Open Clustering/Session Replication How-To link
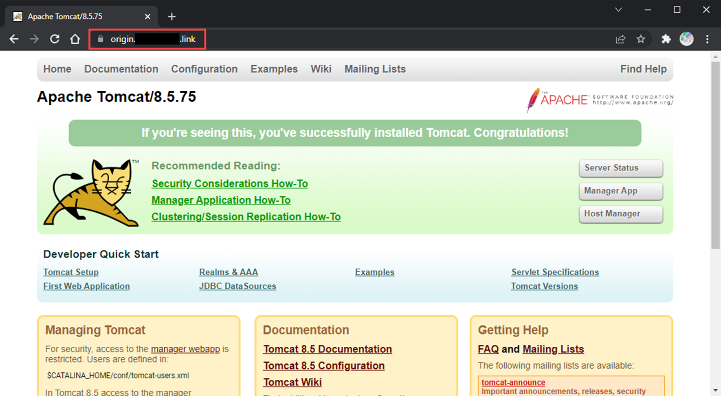721x396 pixels. coord(246,217)
